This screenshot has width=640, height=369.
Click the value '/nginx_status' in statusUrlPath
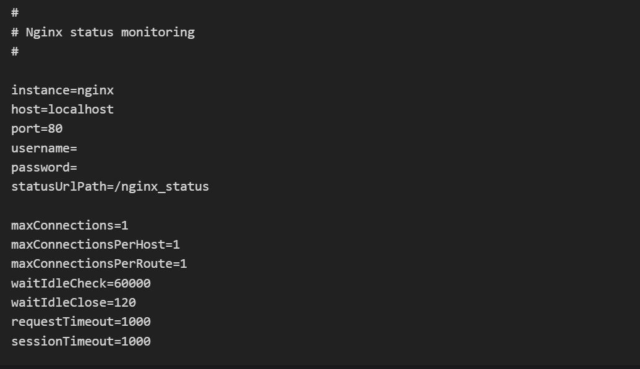click(x=161, y=186)
